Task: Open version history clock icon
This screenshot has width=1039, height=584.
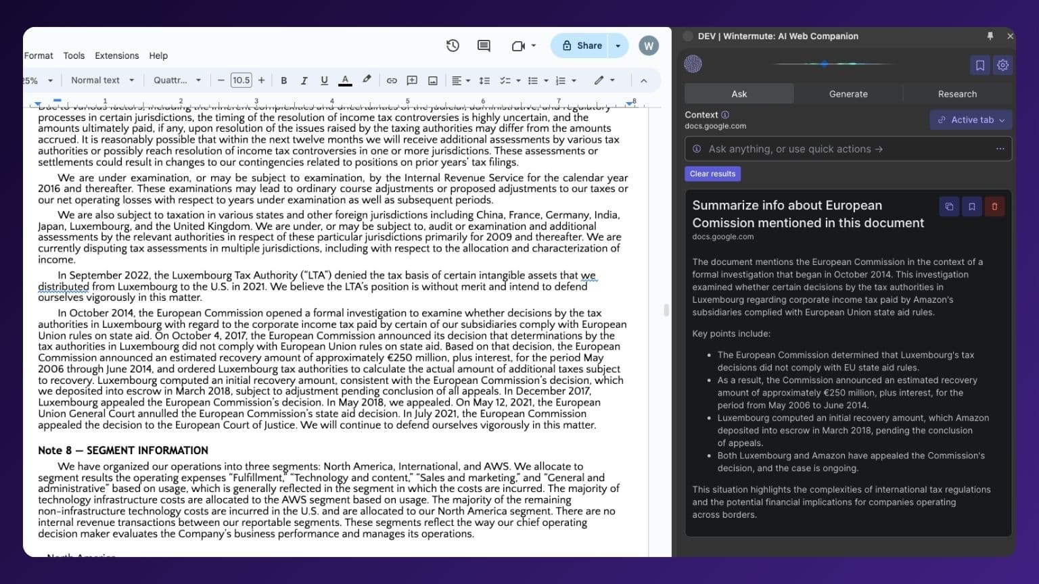Action: (453, 45)
